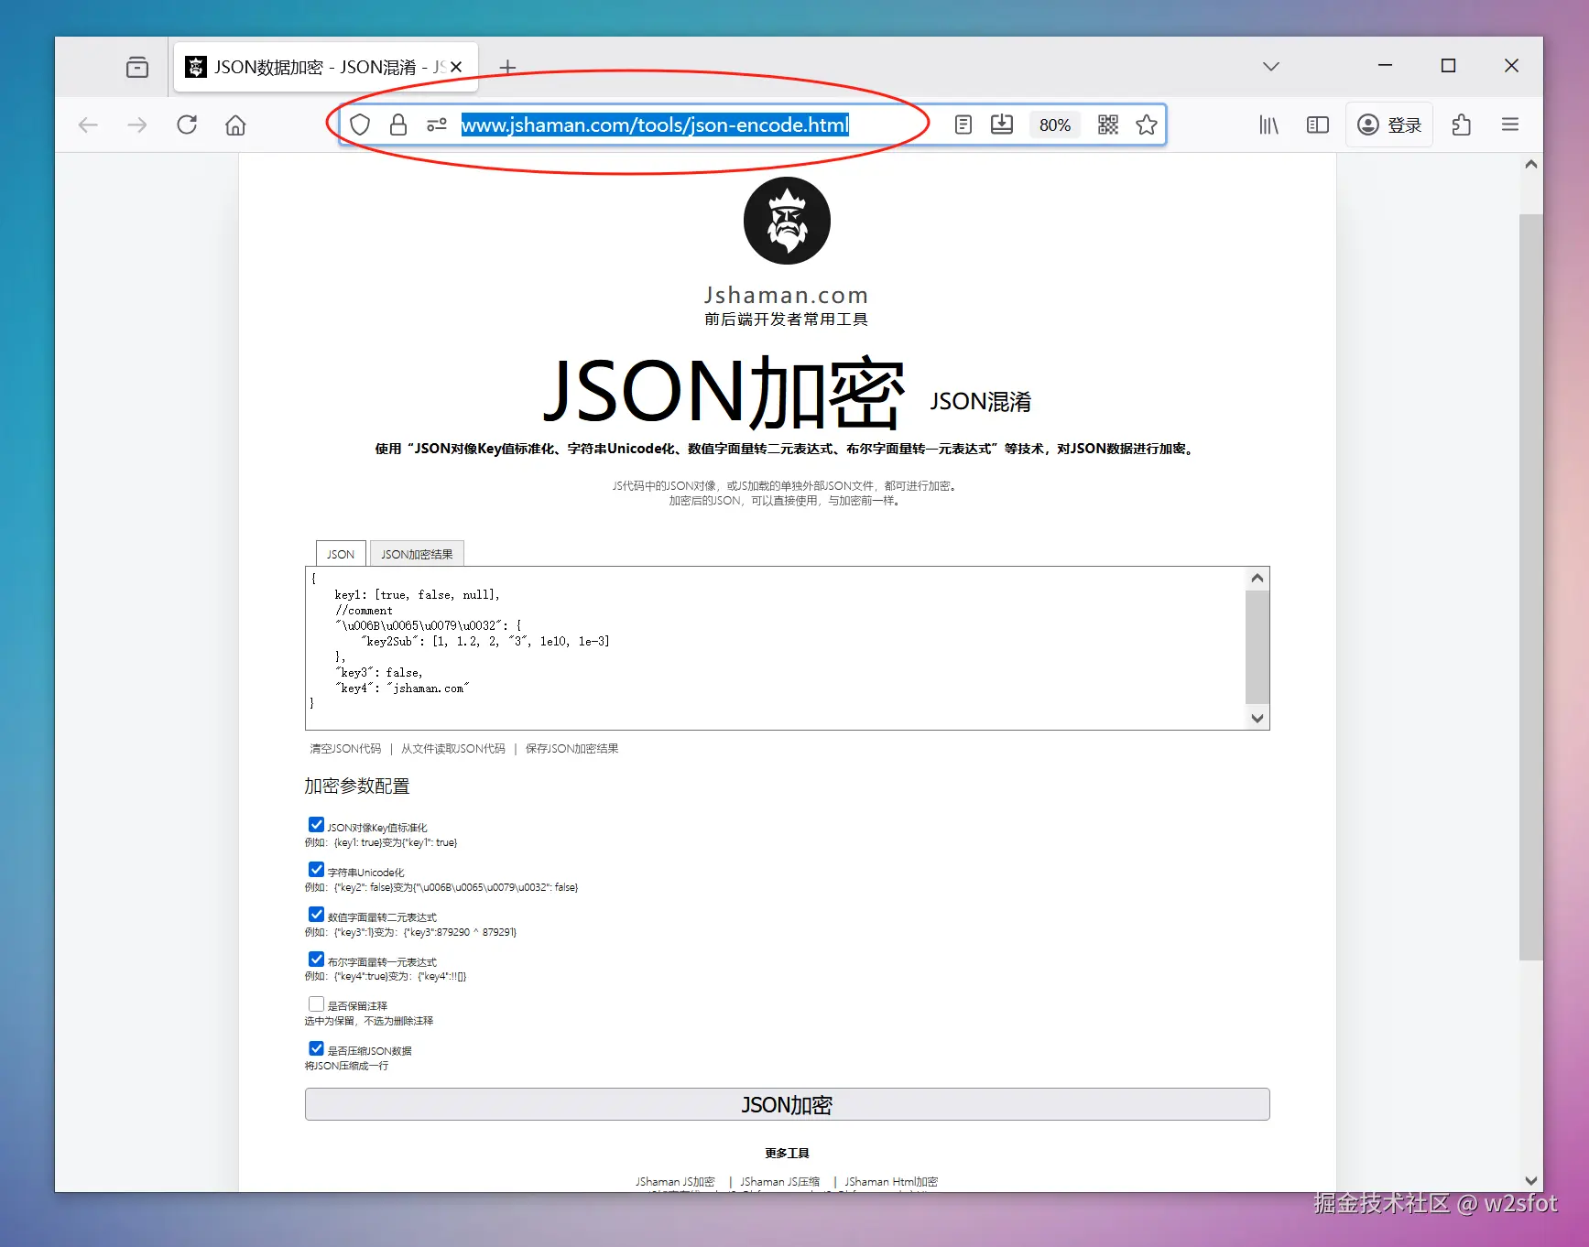Reset the 80% zoom level badge

tap(1055, 125)
